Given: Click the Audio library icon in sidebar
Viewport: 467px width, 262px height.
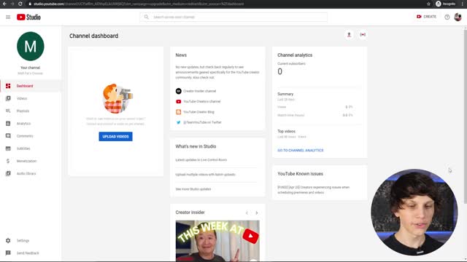Looking at the screenshot, I should [8, 173].
